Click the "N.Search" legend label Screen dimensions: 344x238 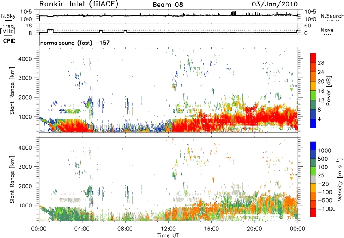click(332, 16)
